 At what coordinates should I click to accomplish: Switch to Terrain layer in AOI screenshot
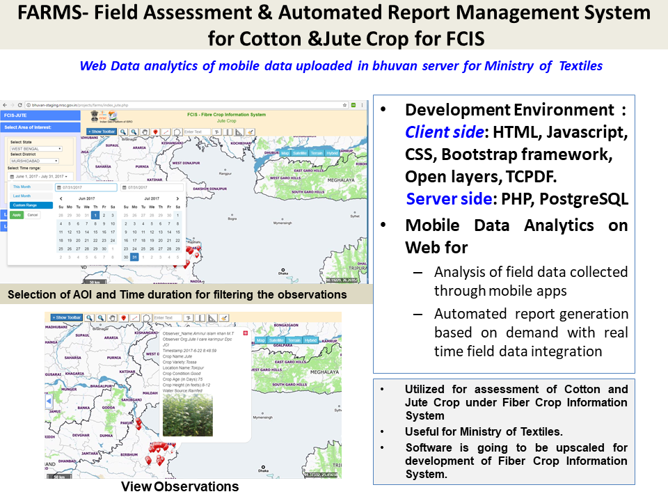[317, 153]
